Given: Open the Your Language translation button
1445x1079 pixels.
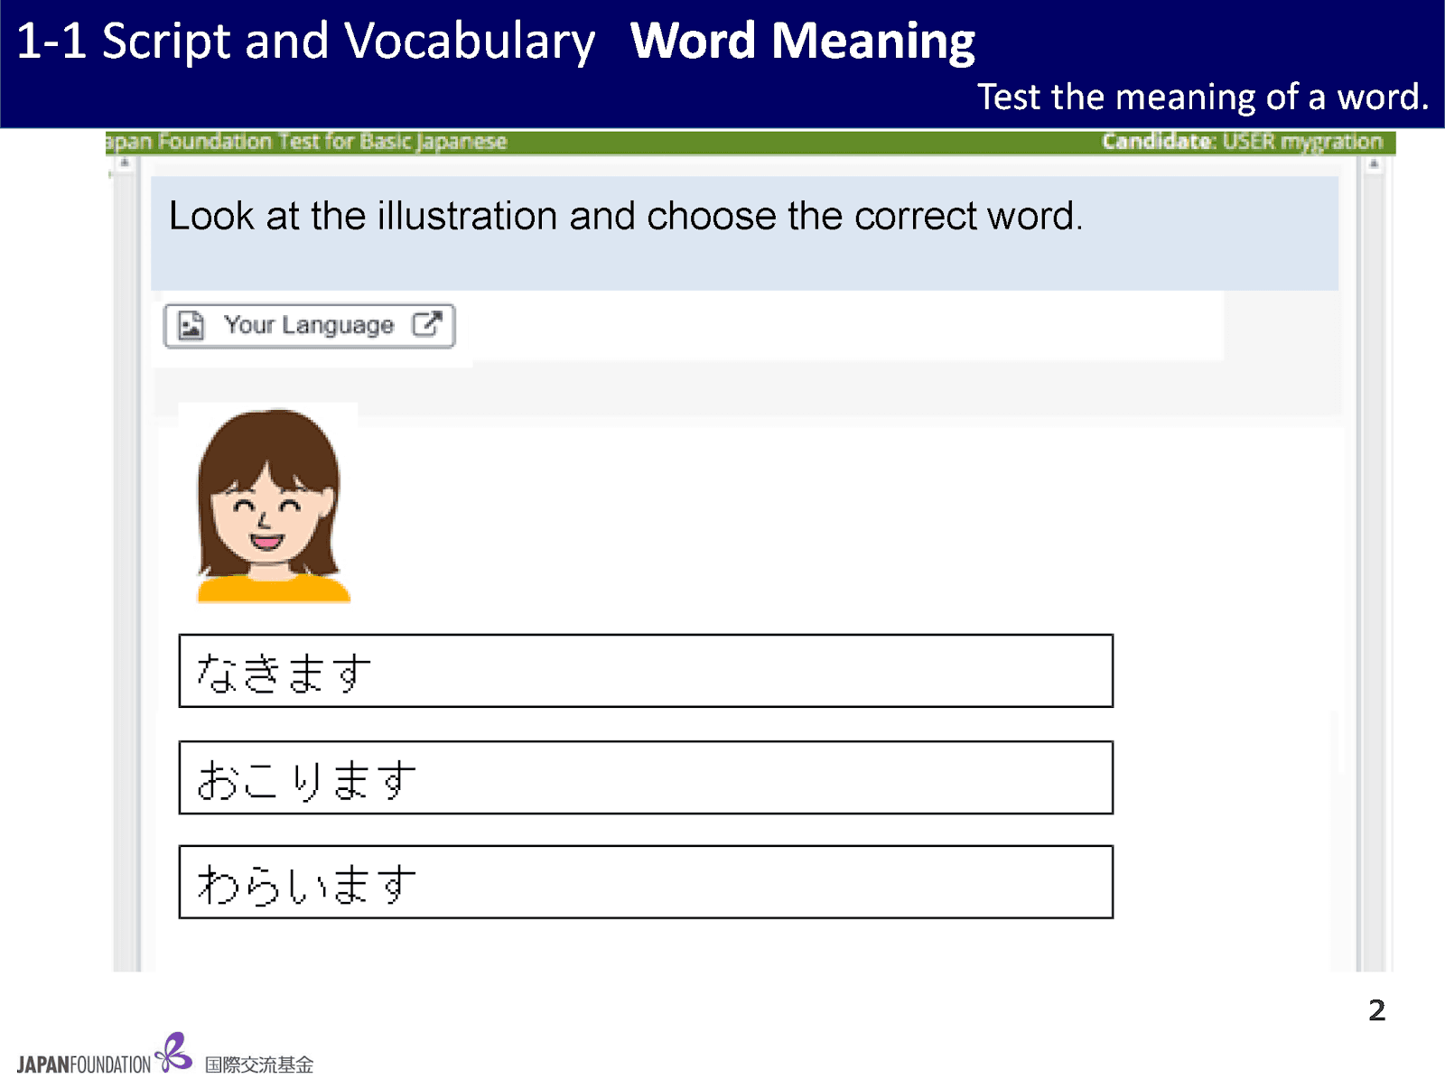Looking at the screenshot, I should pos(309,325).
